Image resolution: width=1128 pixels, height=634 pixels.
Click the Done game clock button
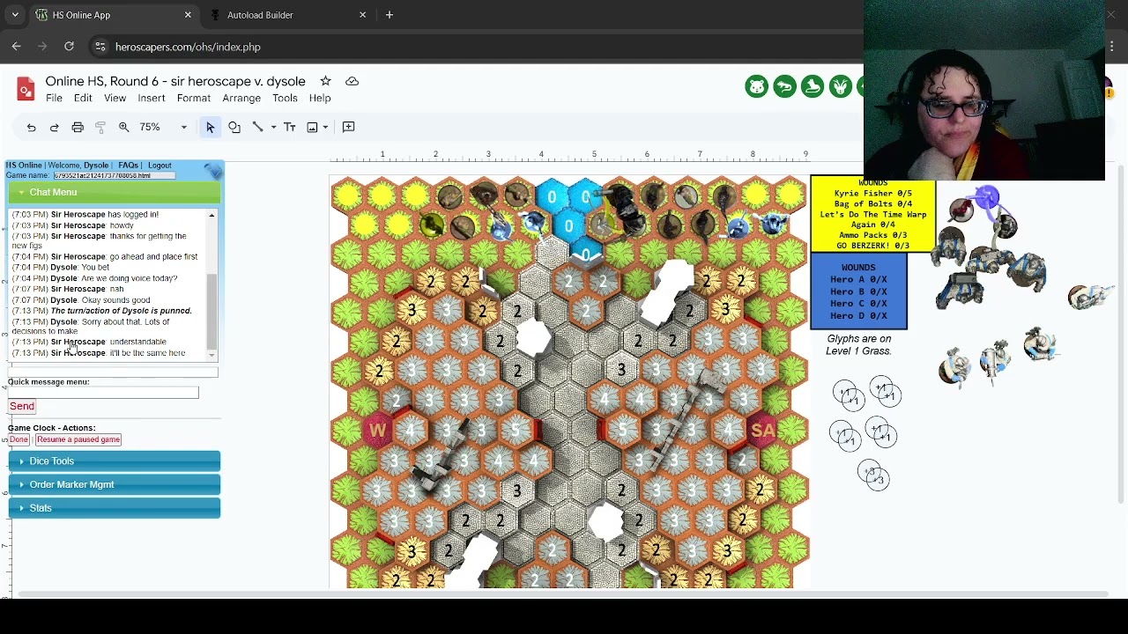(19, 439)
